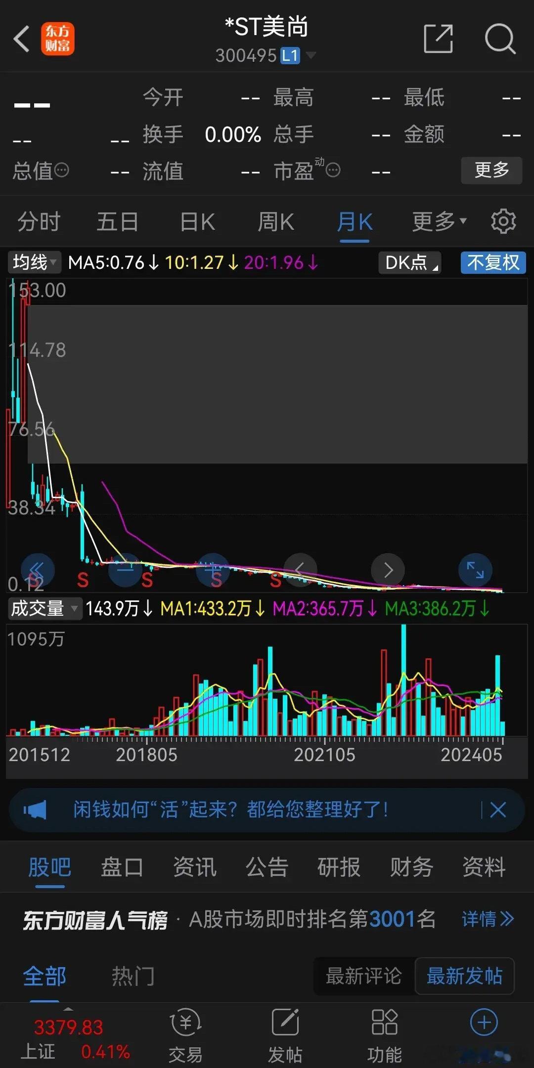Screen dimensions: 534x1068
Task: Move chart right with chevron button
Action: (388, 570)
